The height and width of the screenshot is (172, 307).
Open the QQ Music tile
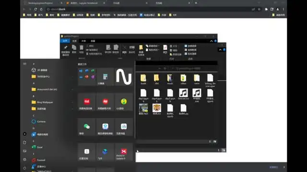tap(124, 102)
